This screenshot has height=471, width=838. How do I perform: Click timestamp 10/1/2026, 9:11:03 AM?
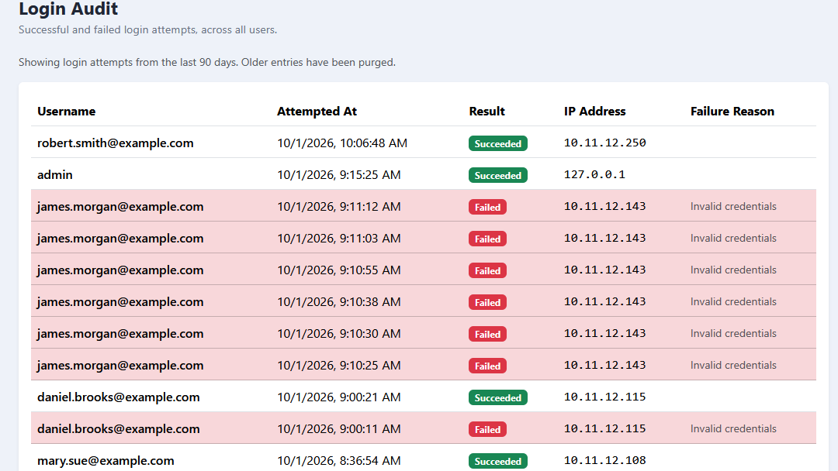tap(339, 239)
